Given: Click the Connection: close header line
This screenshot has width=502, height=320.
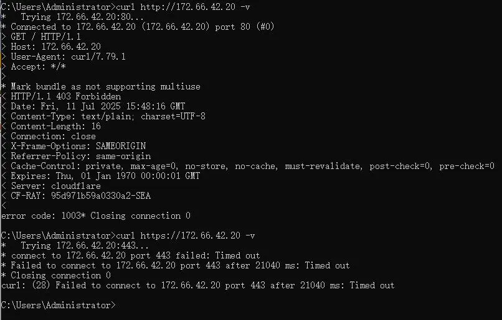Looking at the screenshot, I should 49,136.
